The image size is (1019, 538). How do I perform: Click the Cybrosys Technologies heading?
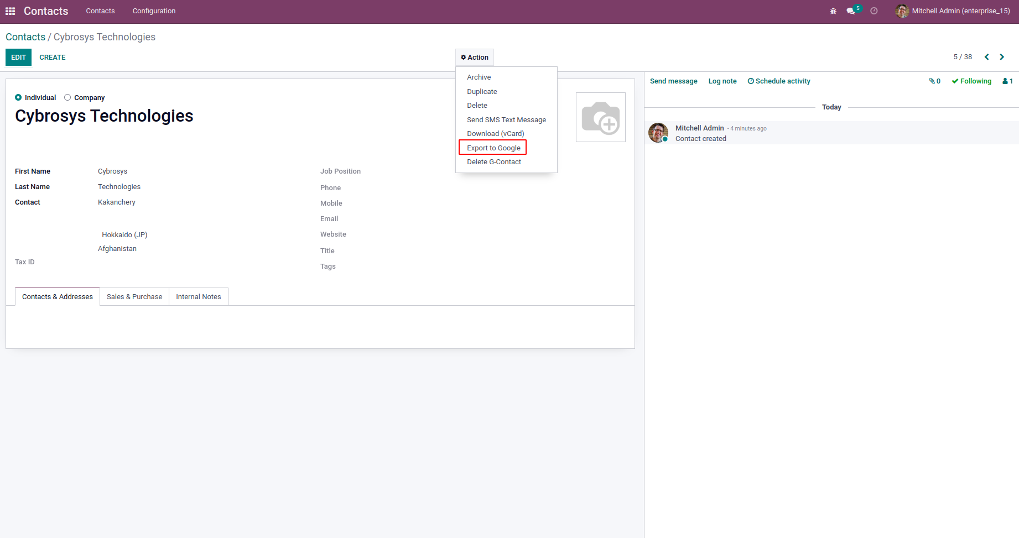104,116
